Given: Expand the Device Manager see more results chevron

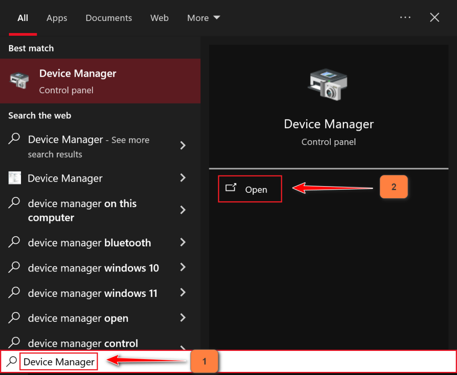Looking at the screenshot, I should point(183,146).
